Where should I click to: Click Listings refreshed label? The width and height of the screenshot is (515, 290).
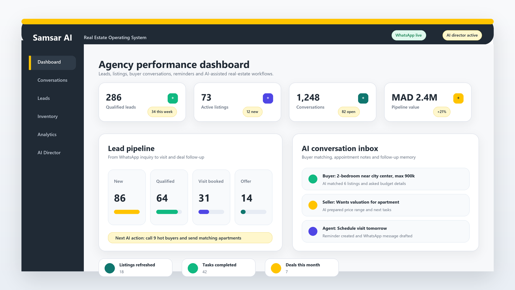pos(137,265)
